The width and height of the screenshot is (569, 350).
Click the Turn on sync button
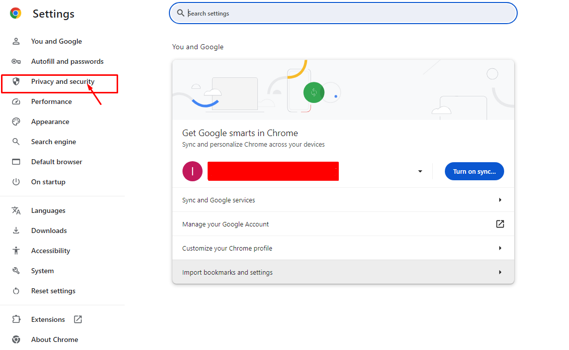[475, 171]
